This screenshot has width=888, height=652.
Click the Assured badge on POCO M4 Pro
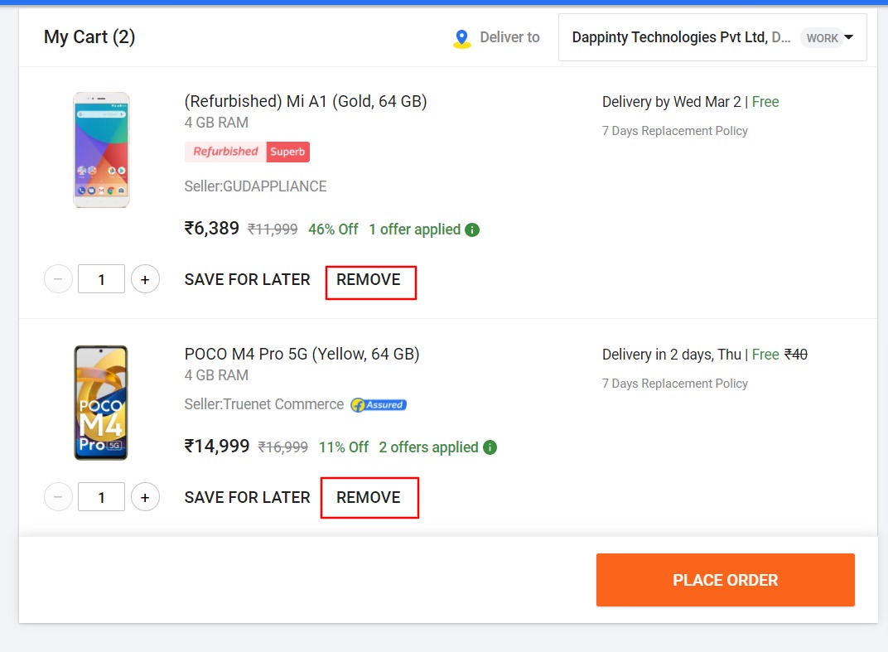[x=379, y=405]
